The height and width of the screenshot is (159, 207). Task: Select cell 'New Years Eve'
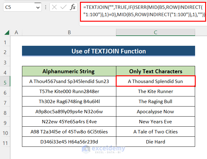click(x=155, y=121)
